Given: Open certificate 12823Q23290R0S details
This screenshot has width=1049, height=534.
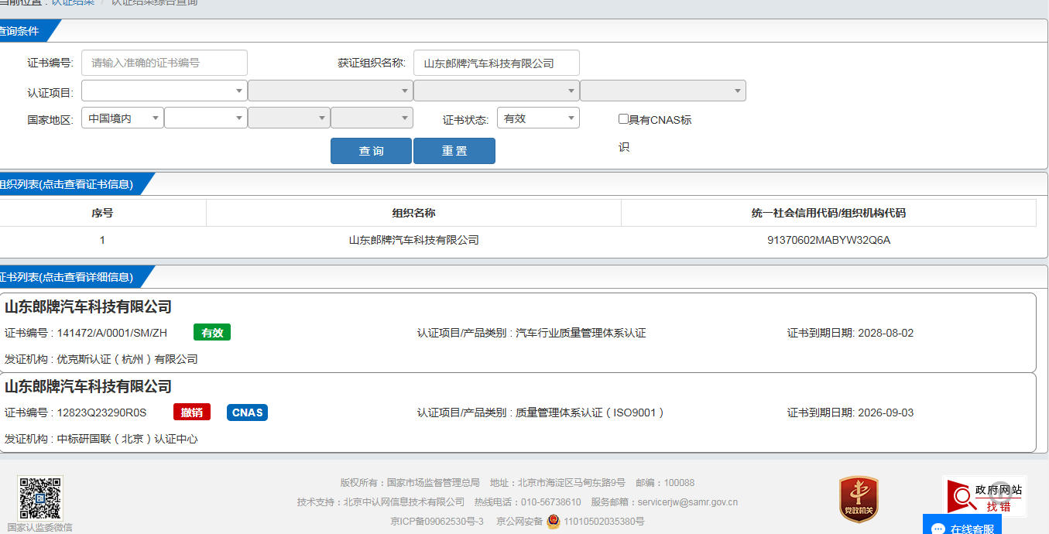Looking at the screenshot, I should 517,412.
